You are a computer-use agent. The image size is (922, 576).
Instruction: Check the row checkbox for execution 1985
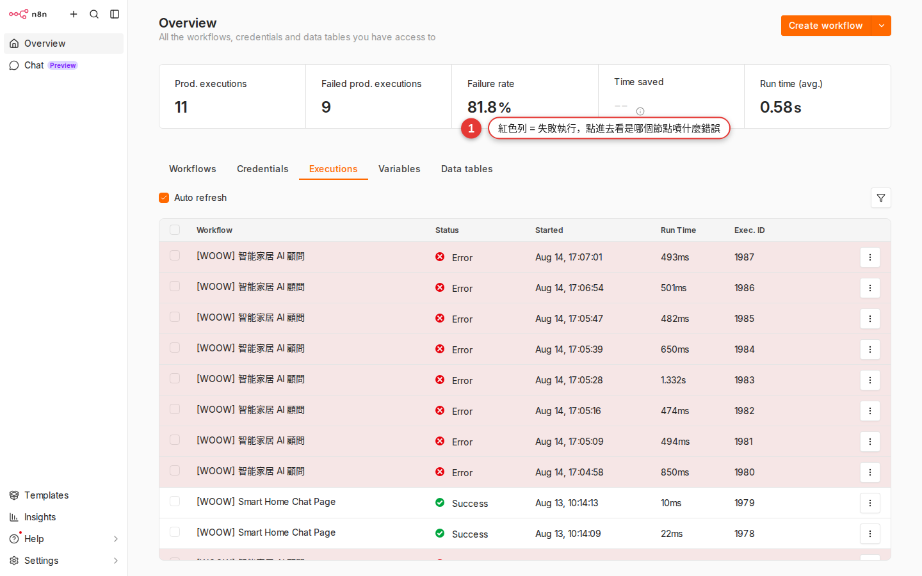point(175,317)
